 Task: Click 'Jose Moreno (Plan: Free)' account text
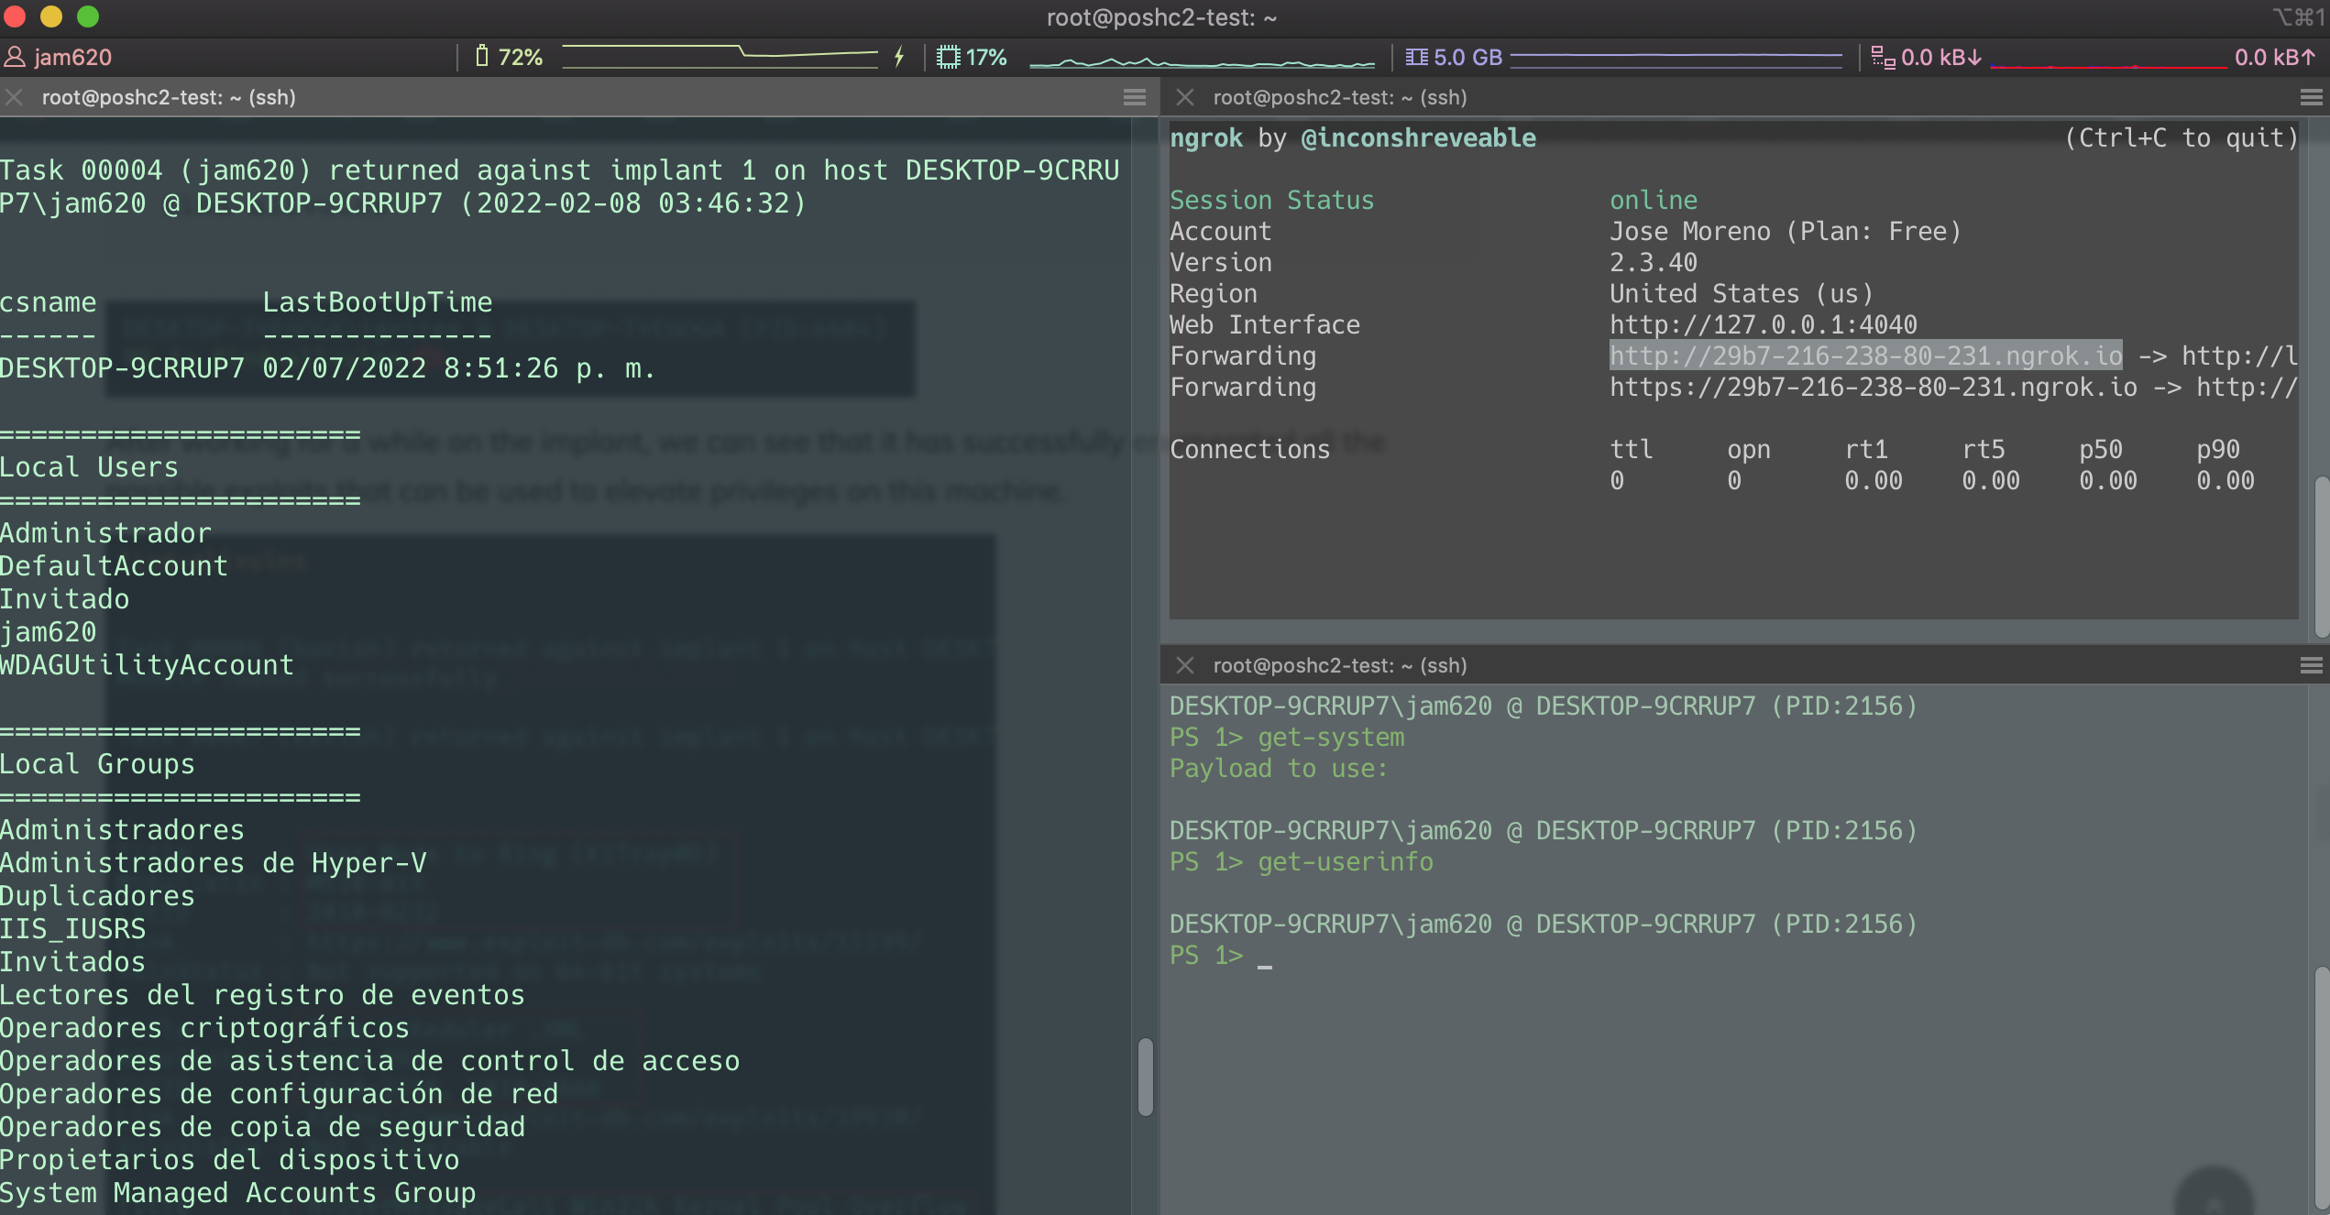(1785, 231)
